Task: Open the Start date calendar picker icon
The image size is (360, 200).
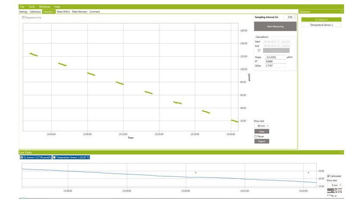Action: (x=278, y=41)
